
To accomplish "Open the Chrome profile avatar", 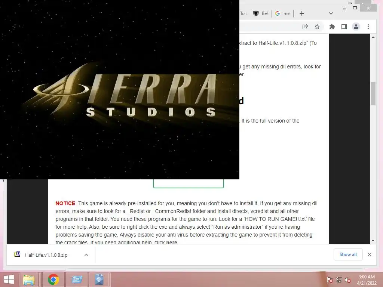I will [x=356, y=27].
